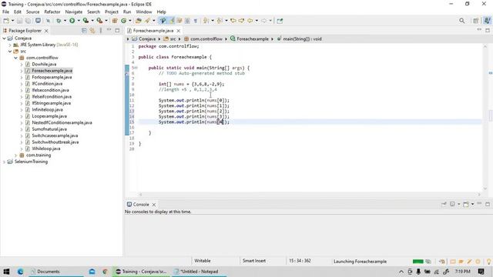Open the File menu

point(5,12)
